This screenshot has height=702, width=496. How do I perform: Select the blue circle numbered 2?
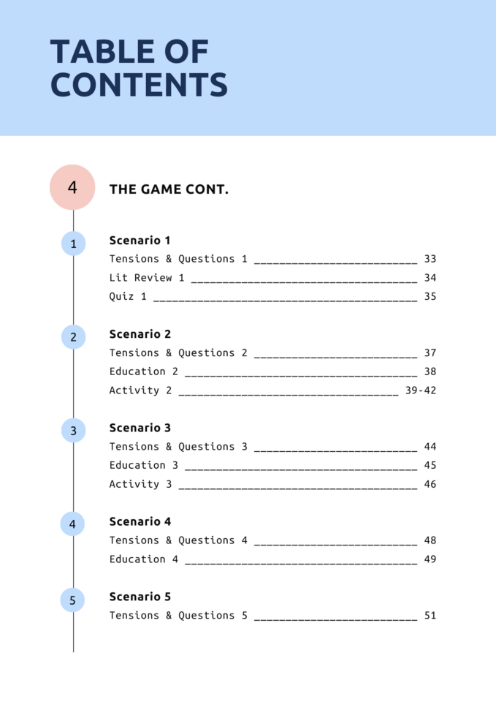73,337
